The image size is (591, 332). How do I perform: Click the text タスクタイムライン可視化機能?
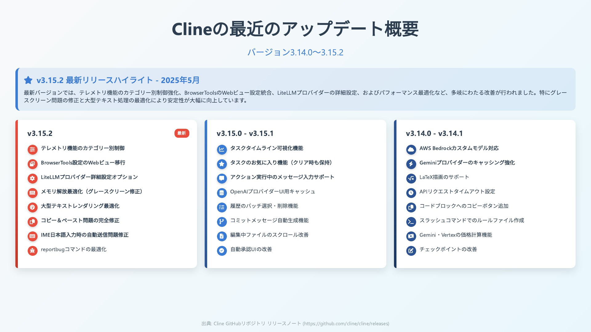coord(267,148)
